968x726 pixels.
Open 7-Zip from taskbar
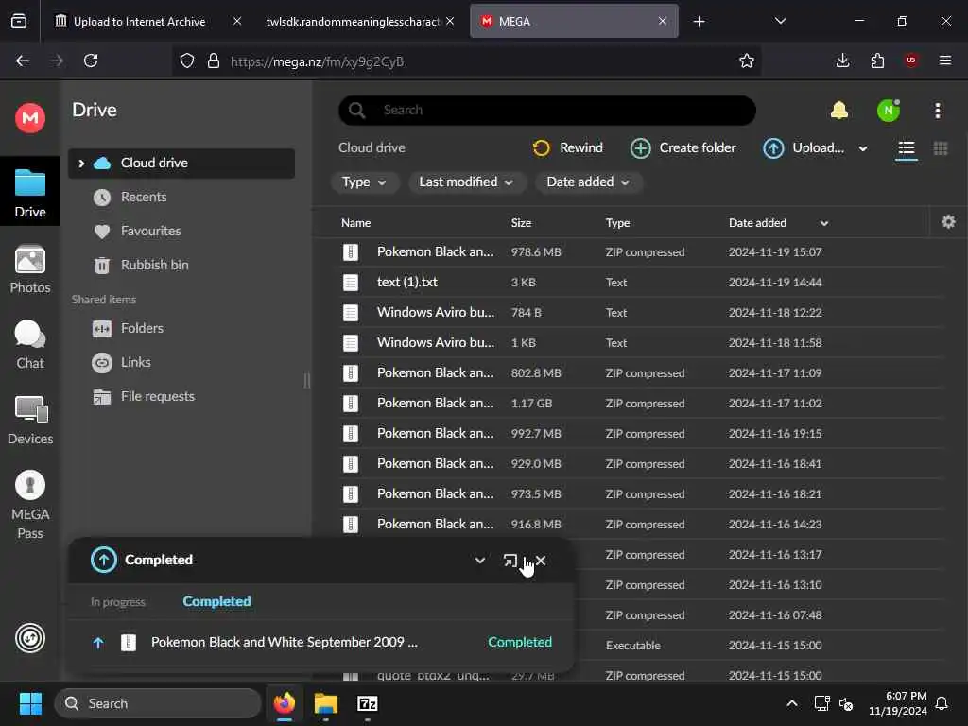click(368, 703)
